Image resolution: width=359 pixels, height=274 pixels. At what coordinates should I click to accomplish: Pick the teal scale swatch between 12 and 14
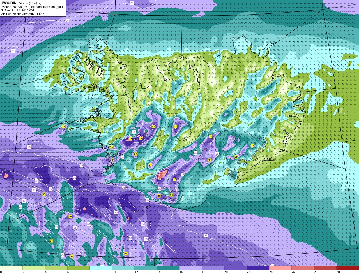click(146, 268)
